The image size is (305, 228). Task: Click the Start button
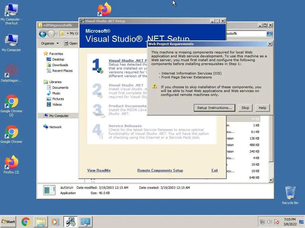click(x=8, y=221)
